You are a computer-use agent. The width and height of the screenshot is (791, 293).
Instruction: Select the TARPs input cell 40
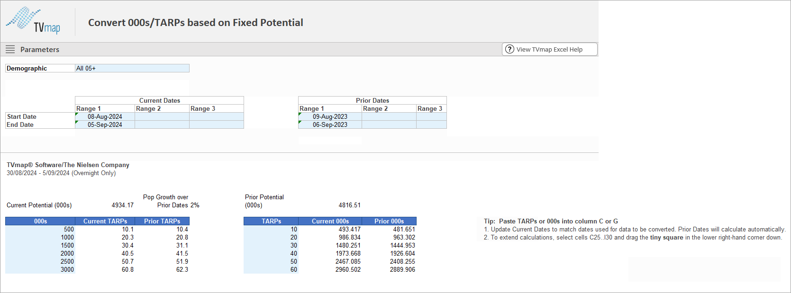[271, 253]
